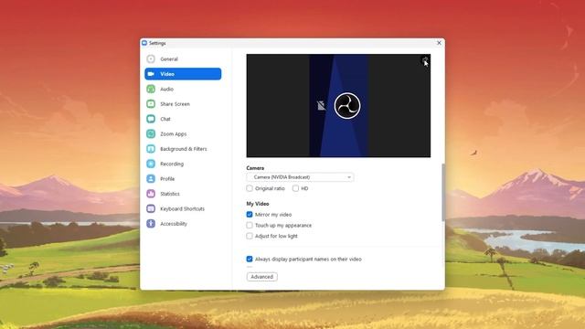Click the Zoom logo in title bar
Screen dimensions: 585x329
point(144,43)
